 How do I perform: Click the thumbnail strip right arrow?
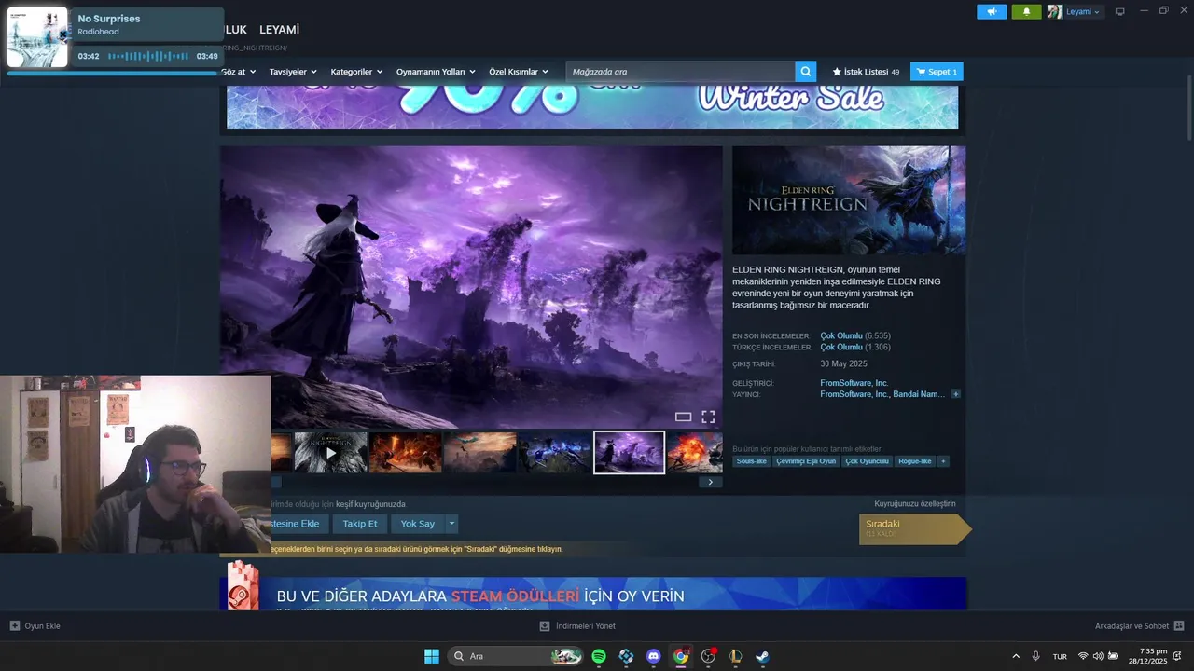point(710,482)
